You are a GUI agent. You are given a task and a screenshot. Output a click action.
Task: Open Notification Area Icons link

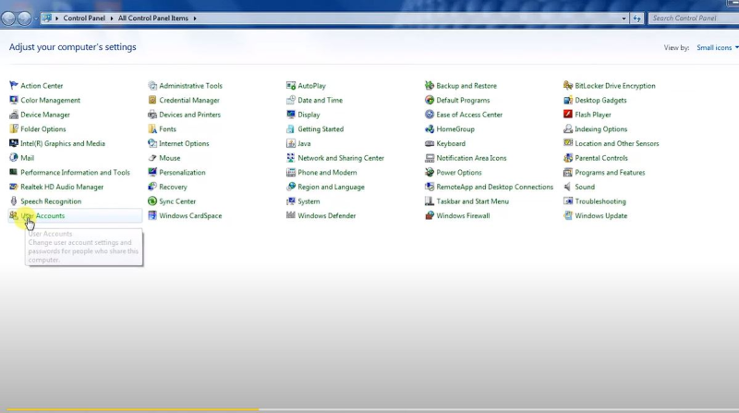pyautogui.click(x=471, y=158)
